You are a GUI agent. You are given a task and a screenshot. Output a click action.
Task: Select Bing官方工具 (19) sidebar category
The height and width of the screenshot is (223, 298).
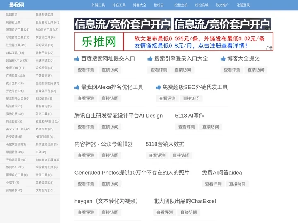[x=47, y=160]
